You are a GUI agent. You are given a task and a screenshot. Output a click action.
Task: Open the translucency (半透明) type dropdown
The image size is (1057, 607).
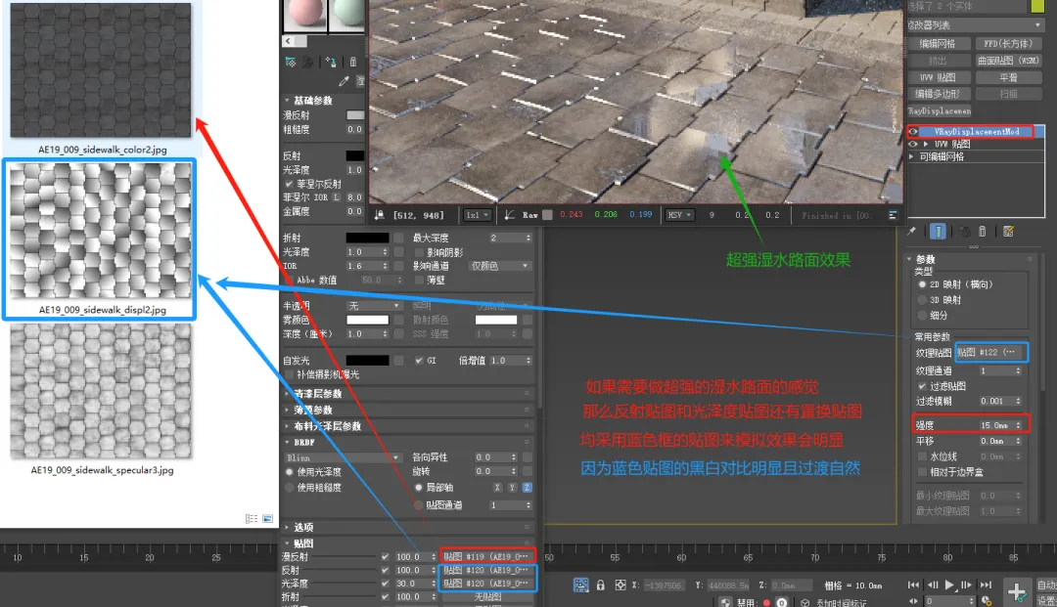(x=374, y=306)
